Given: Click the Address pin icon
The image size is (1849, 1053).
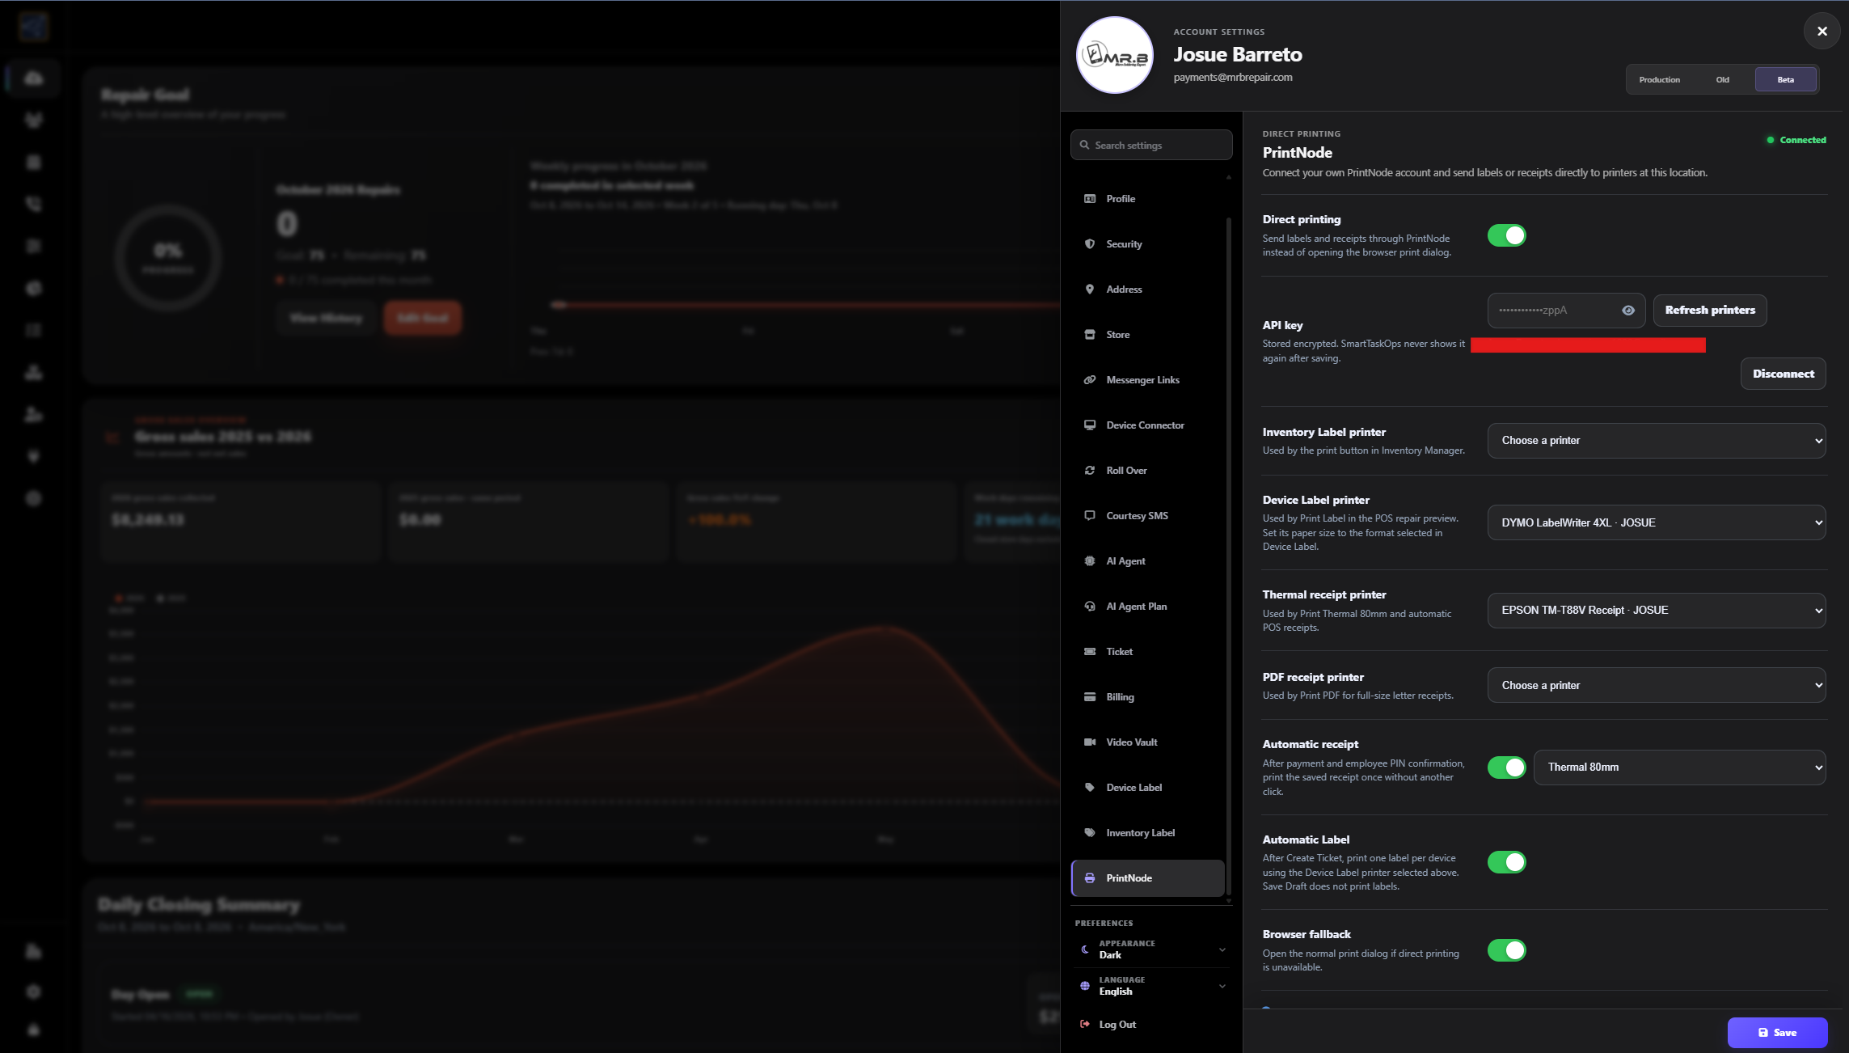Looking at the screenshot, I should [1090, 290].
